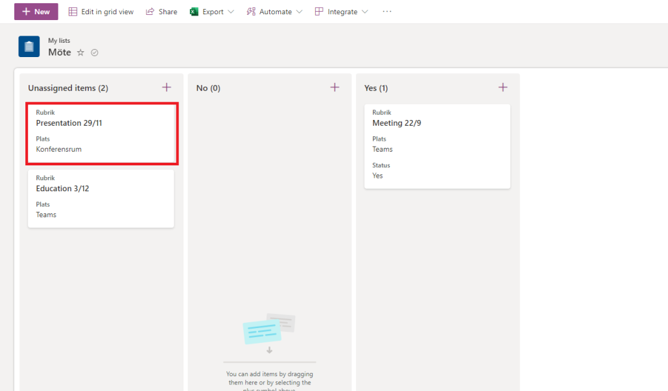
Task: Click the New button
Action: click(36, 12)
